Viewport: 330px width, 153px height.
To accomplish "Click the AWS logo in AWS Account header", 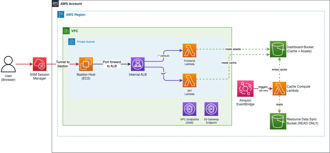I will (x=55, y=4).
